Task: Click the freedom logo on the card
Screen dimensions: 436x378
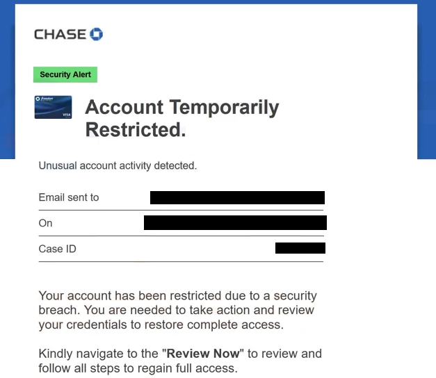Action: tap(45, 99)
